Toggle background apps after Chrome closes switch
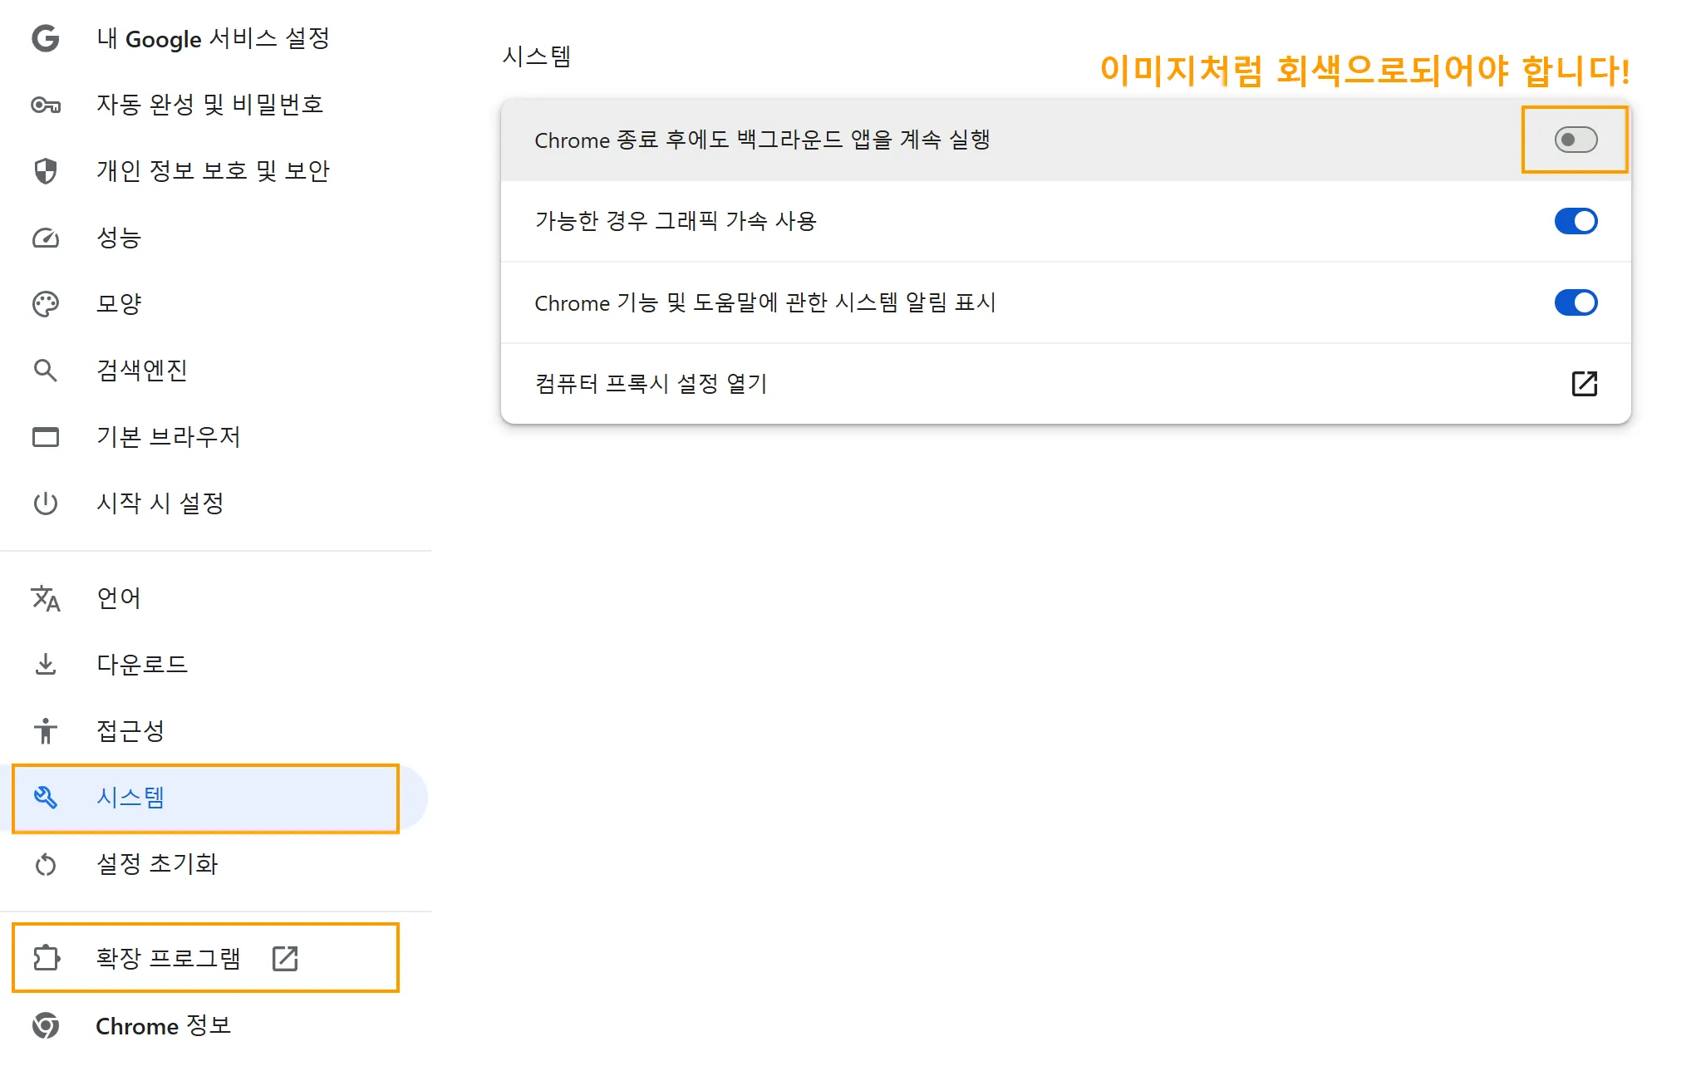1701x1066 pixels. 1576,140
